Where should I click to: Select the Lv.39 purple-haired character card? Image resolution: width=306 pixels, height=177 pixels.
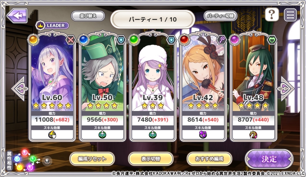click(x=153, y=87)
